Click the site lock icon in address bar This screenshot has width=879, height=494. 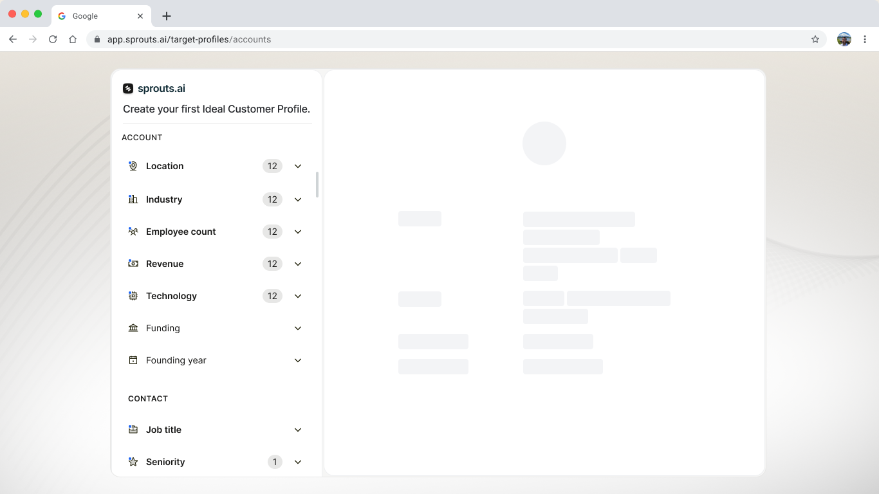[97, 39]
